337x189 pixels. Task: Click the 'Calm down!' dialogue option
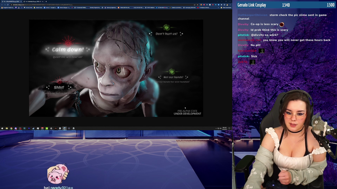pos(68,49)
